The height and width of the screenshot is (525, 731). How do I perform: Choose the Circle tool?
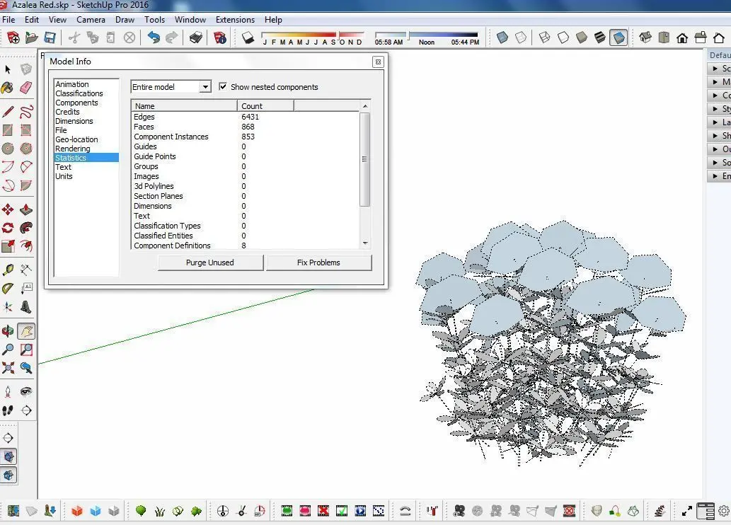[x=8, y=149]
